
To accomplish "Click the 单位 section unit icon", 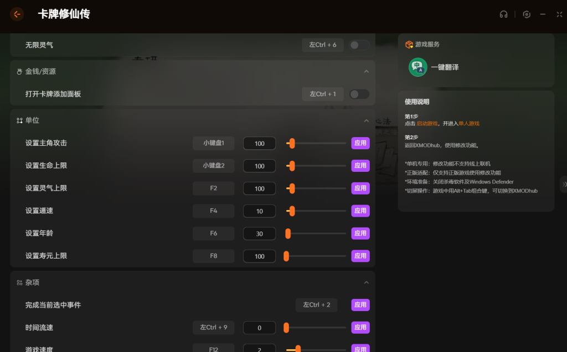I will (x=19, y=120).
